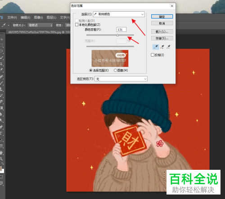The width and height of the screenshot is (225, 199).
Task: Open the 文件 menu
Action: click(x=12, y=18)
